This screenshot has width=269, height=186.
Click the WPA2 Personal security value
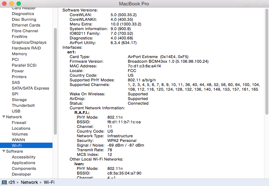[122, 140]
